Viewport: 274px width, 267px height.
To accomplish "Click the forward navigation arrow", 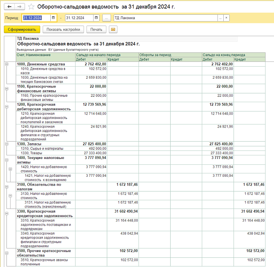I will (x=20, y=6).
